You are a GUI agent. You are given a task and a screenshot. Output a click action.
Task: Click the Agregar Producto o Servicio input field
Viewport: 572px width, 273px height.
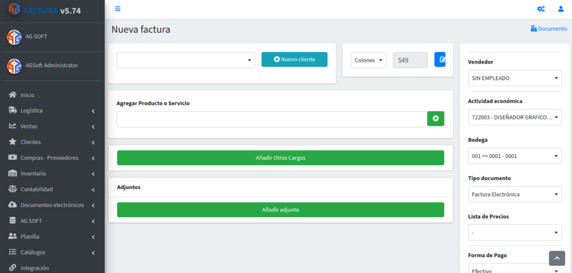tap(272, 119)
